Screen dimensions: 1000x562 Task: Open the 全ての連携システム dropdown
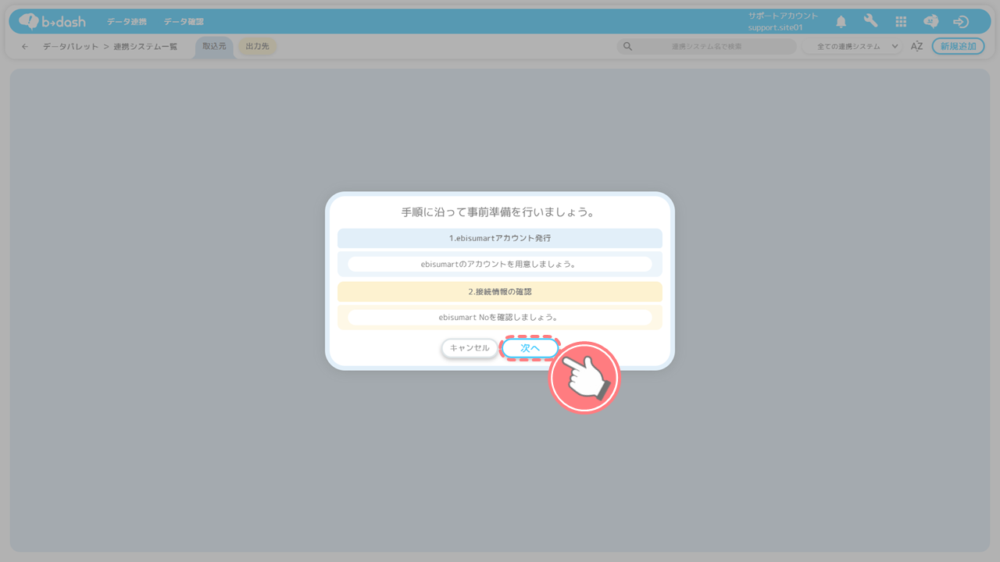853,47
